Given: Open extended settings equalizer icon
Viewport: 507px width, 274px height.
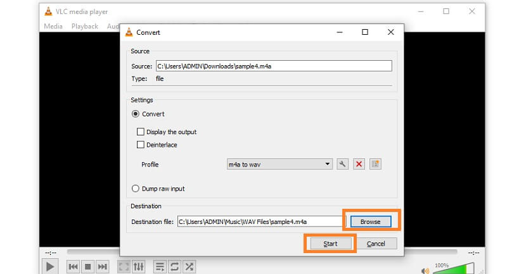Looking at the screenshot, I should coord(139,266).
